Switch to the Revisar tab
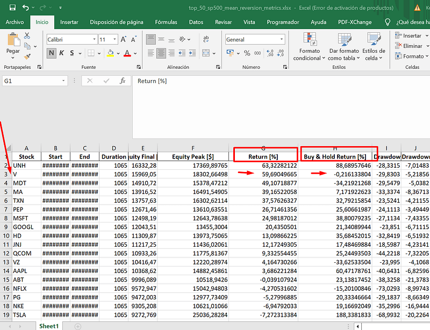Screen dimensions: 430x330 click(x=223, y=22)
